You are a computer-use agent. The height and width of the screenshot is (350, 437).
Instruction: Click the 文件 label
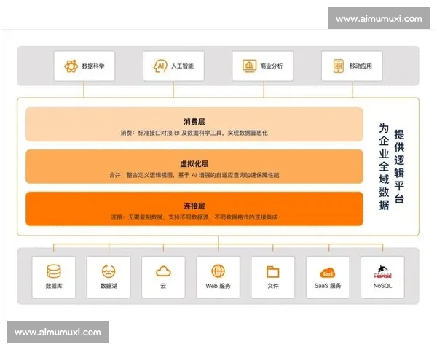pos(273,286)
